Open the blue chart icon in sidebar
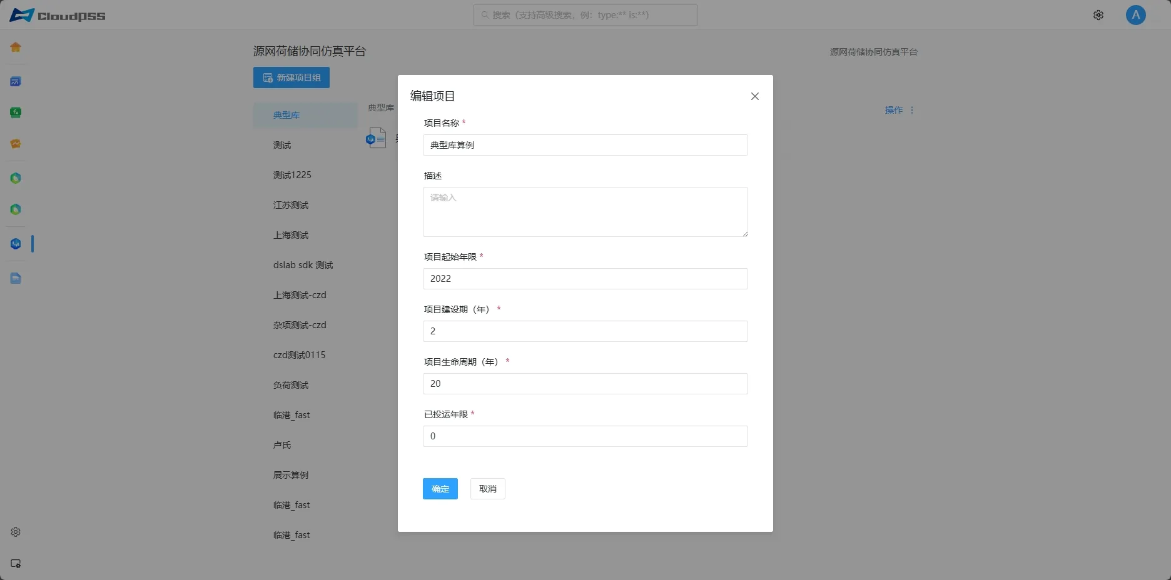The image size is (1171, 580). [16, 81]
